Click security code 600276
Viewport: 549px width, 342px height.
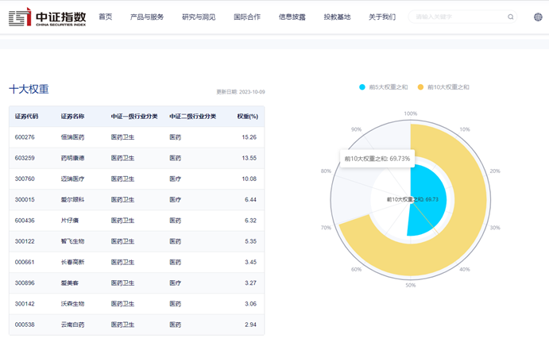25,137
